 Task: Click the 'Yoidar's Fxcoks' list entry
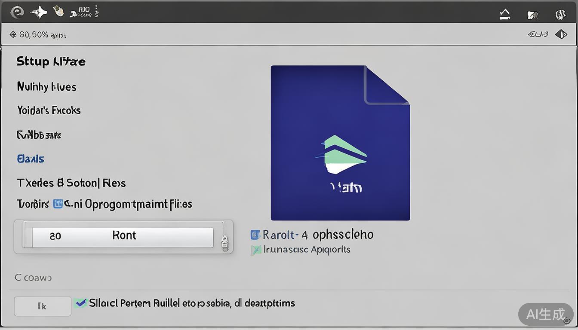pos(49,110)
